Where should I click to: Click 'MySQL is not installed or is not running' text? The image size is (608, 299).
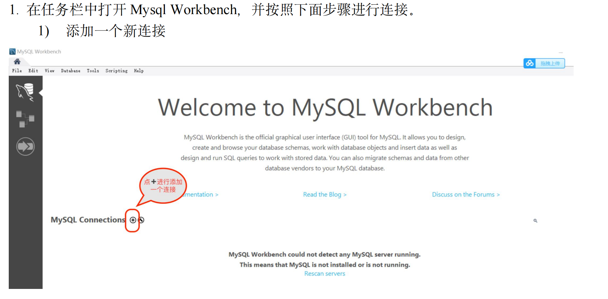point(325,265)
